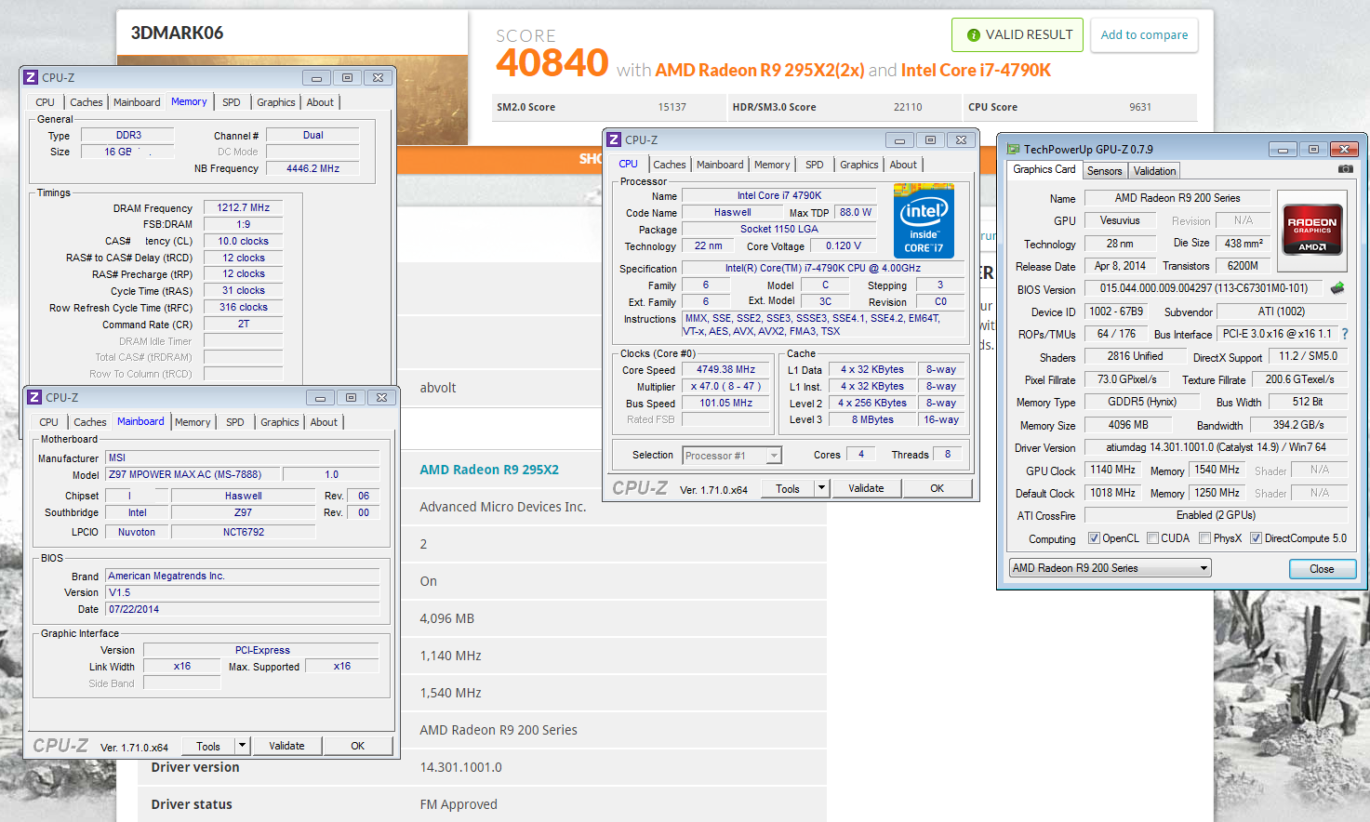The image size is (1370, 822).
Task: Select Validation tab in GPU-Z
Action: [x=1154, y=171]
